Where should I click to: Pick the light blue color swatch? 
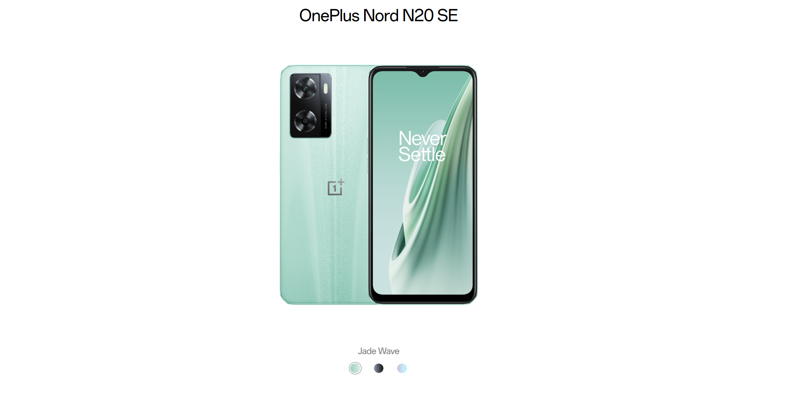tap(402, 368)
